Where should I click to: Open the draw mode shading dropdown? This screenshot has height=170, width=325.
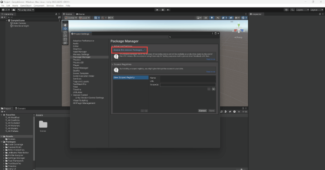(199, 18)
